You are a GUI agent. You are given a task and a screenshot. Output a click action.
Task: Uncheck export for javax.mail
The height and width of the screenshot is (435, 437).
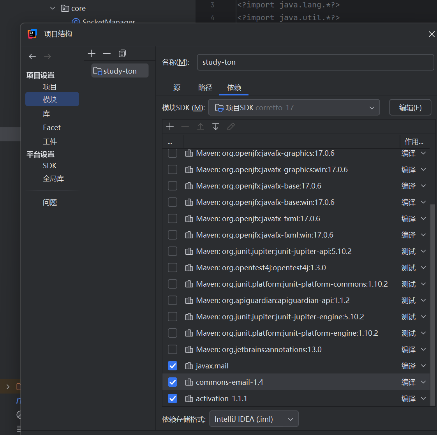(x=173, y=366)
